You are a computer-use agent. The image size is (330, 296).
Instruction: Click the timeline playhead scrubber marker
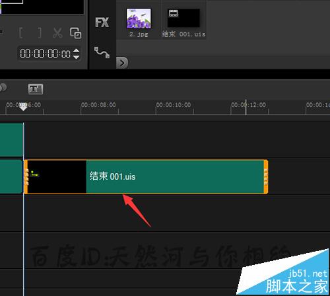(x=23, y=107)
